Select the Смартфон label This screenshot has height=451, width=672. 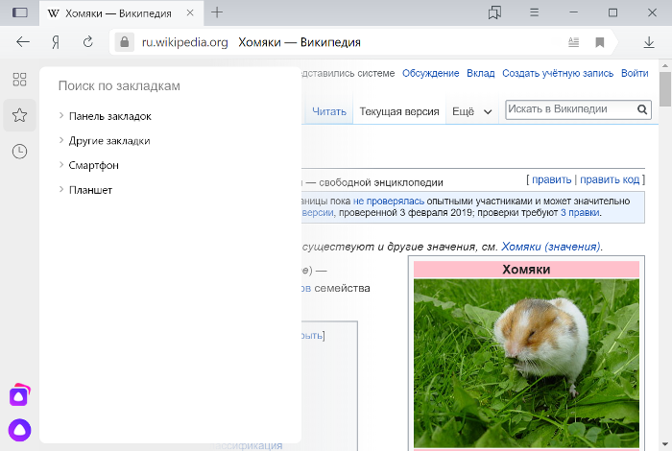[94, 165]
